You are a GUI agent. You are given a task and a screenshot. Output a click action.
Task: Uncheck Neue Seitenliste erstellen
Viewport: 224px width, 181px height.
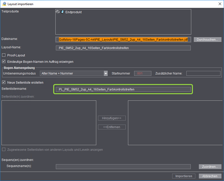click(x=4, y=82)
